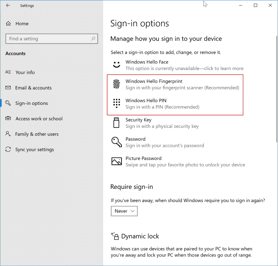Click the Dynamic lock padlock icon
This screenshot has width=278, height=266.
click(115, 236)
